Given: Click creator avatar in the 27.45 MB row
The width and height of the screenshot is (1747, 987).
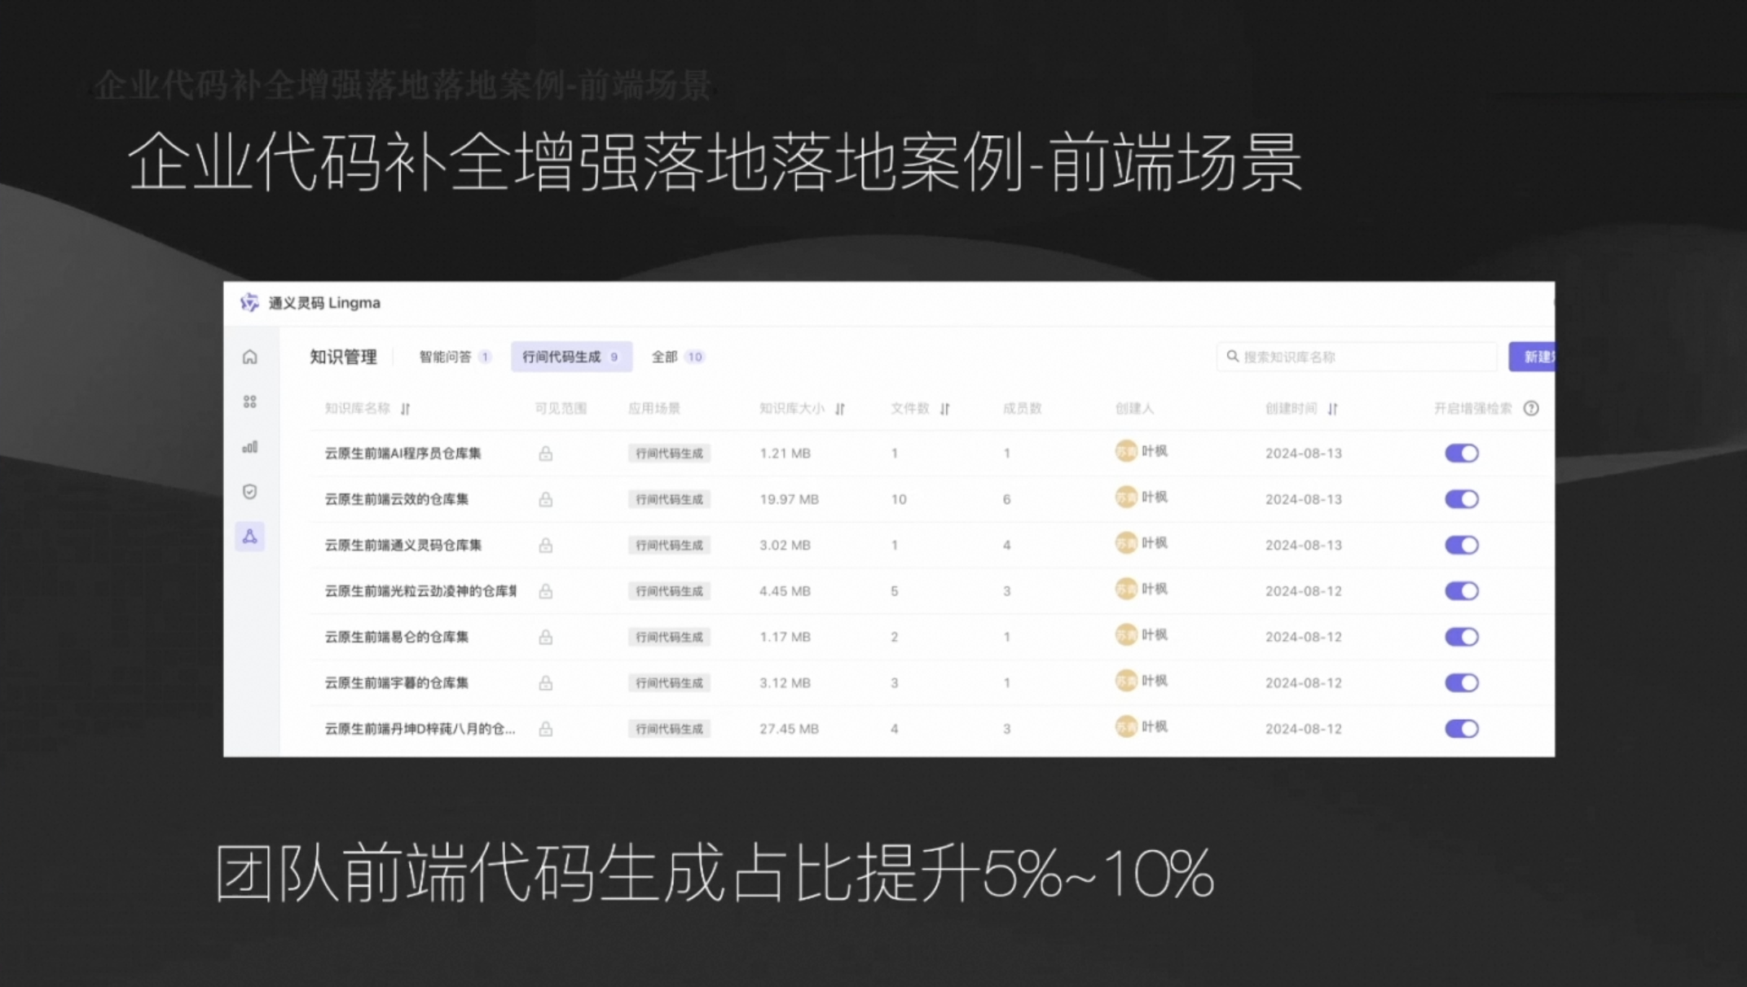Looking at the screenshot, I should pyautogui.click(x=1125, y=726).
